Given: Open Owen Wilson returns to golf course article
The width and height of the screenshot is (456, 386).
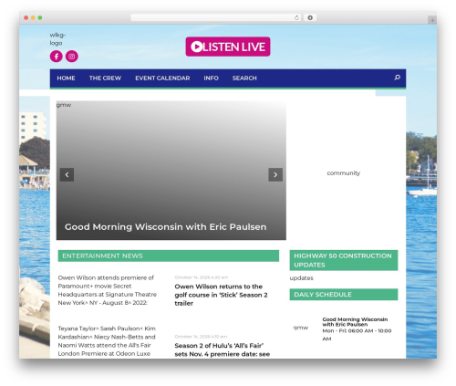Looking at the screenshot, I should [x=221, y=295].
